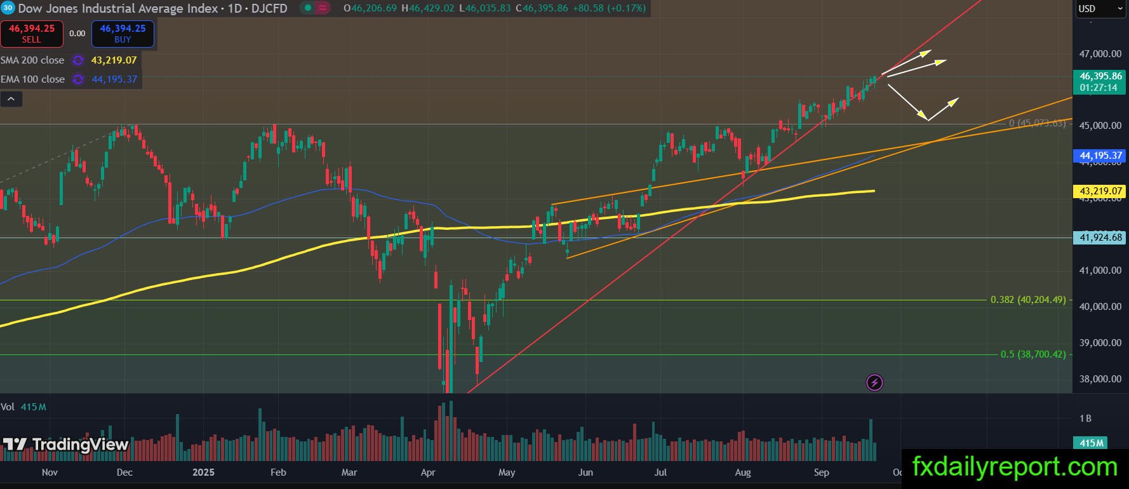Click the 47,000.00 price axis label
Image resolution: width=1129 pixels, height=489 pixels.
(1100, 54)
